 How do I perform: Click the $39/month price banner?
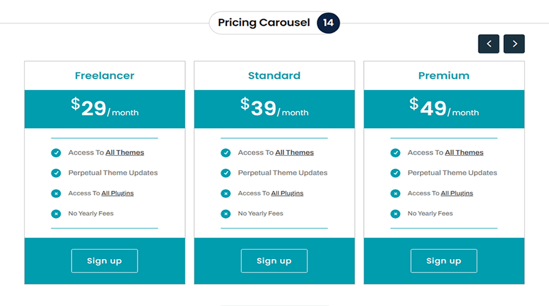coord(274,109)
